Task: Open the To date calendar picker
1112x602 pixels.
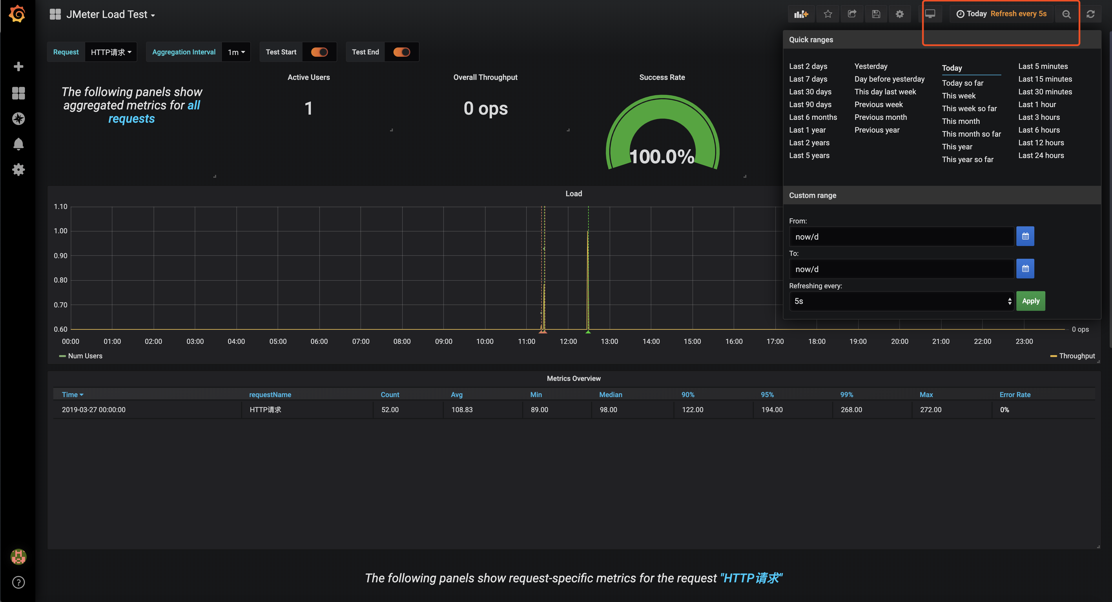Action: click(1025, 269)
